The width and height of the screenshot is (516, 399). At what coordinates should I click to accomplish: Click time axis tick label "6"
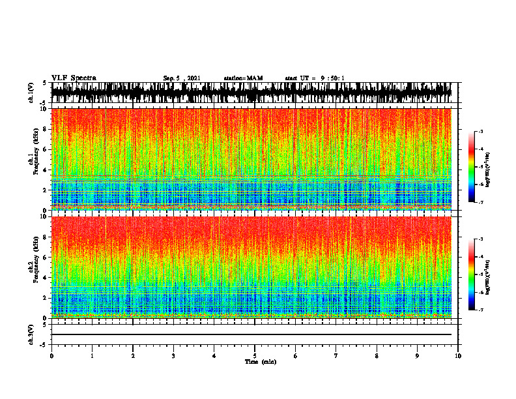tap(295, 356)
